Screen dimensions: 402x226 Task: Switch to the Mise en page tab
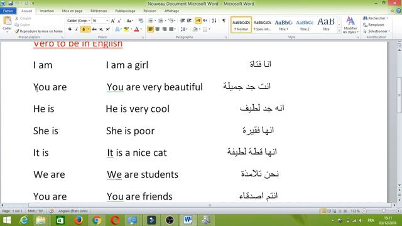click(x=72, y=11)
